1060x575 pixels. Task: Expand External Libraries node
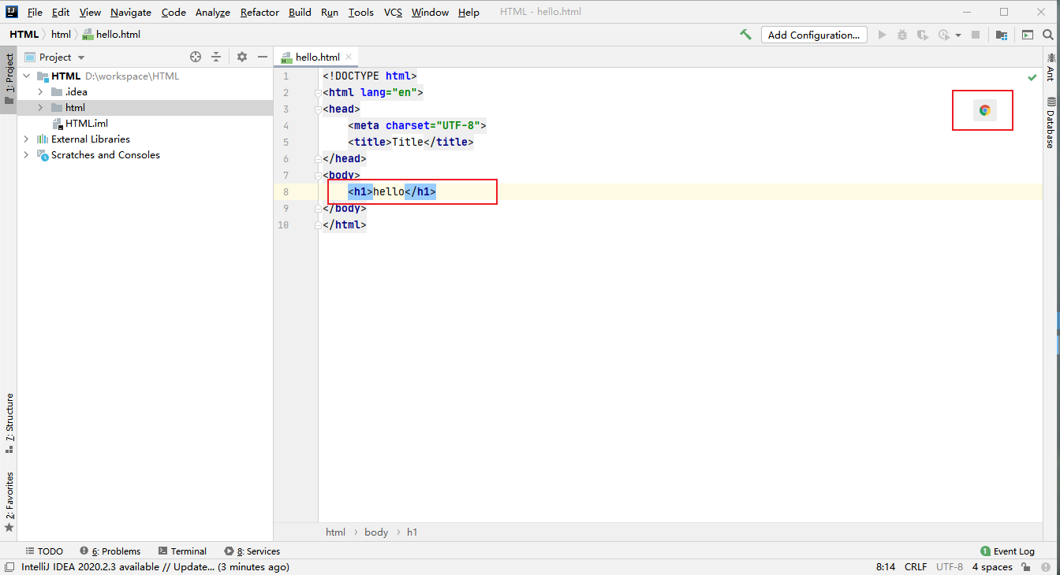[26, 139]
